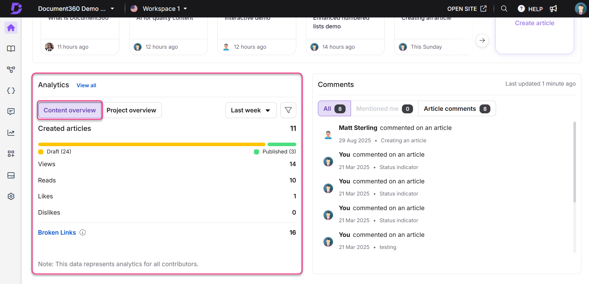This screenshot has height=284, width=589.
Task: Click the green Published progress bar
Action: 282,144
